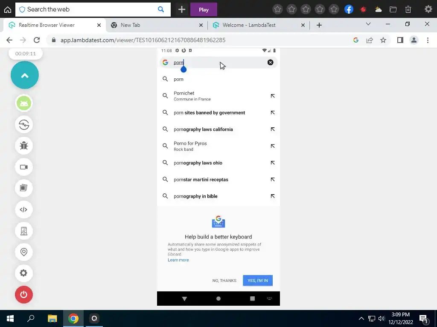Toggle the Chrome side panel icon
Image resolution: width=437 pixels, height=327 pixels.
coord(400,40)
